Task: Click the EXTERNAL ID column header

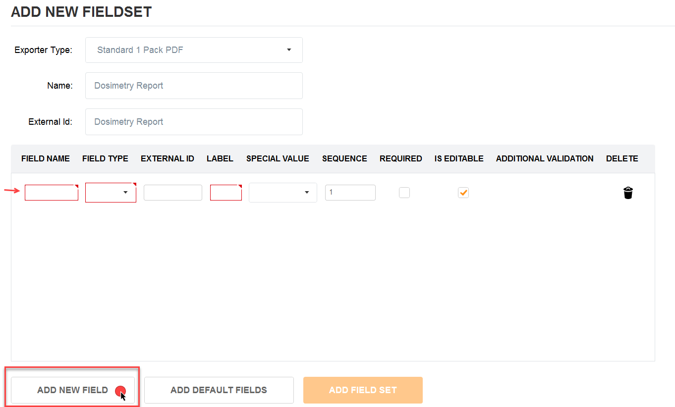Action: tap(168, 159)
